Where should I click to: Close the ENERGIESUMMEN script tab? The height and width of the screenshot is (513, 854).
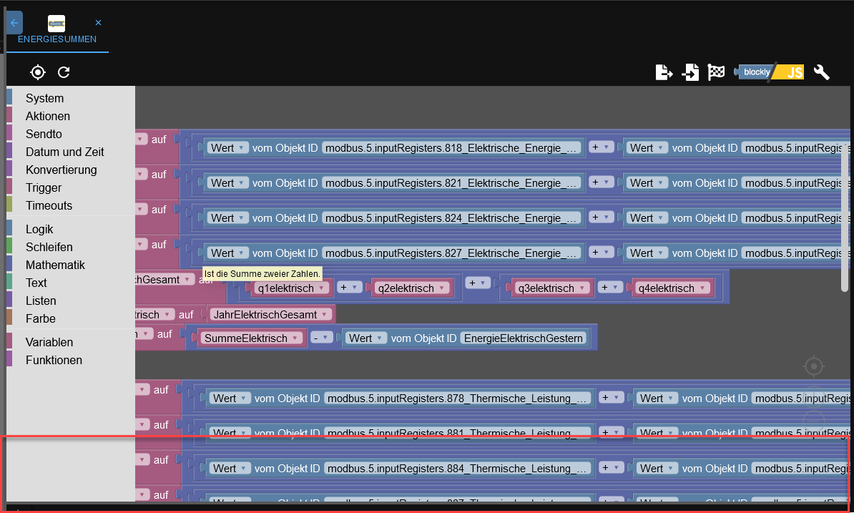[x=98, y=22]
